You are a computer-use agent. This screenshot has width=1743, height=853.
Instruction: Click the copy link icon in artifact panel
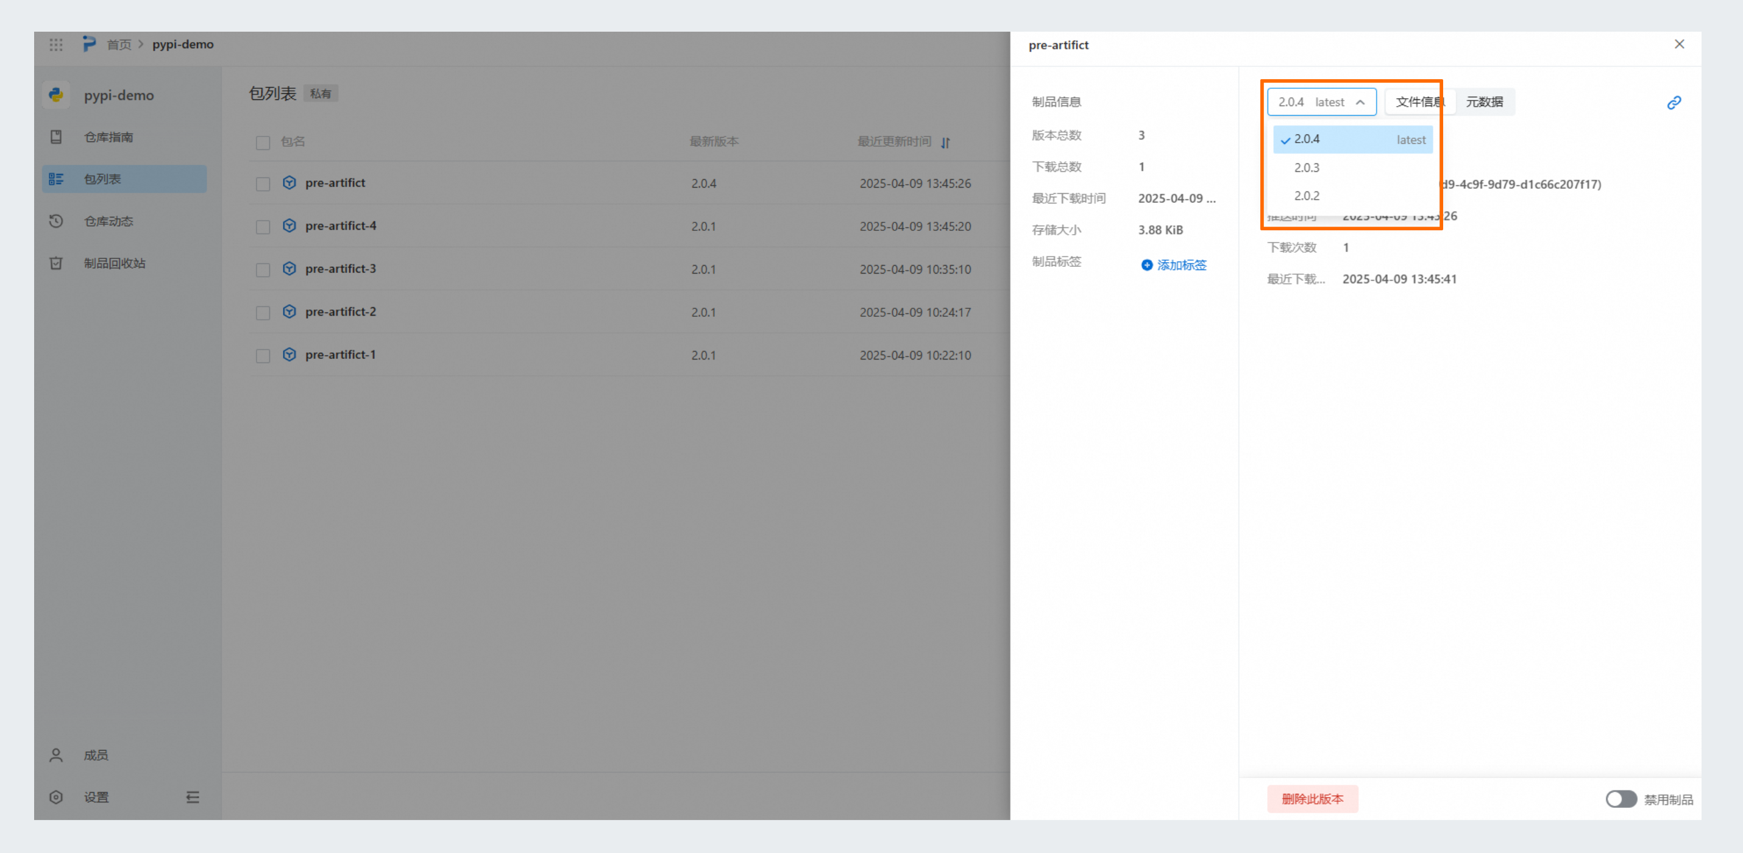1674,103
